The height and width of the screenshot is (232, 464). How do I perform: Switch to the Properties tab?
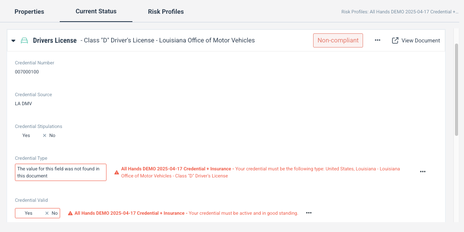(x=29, y=11)
